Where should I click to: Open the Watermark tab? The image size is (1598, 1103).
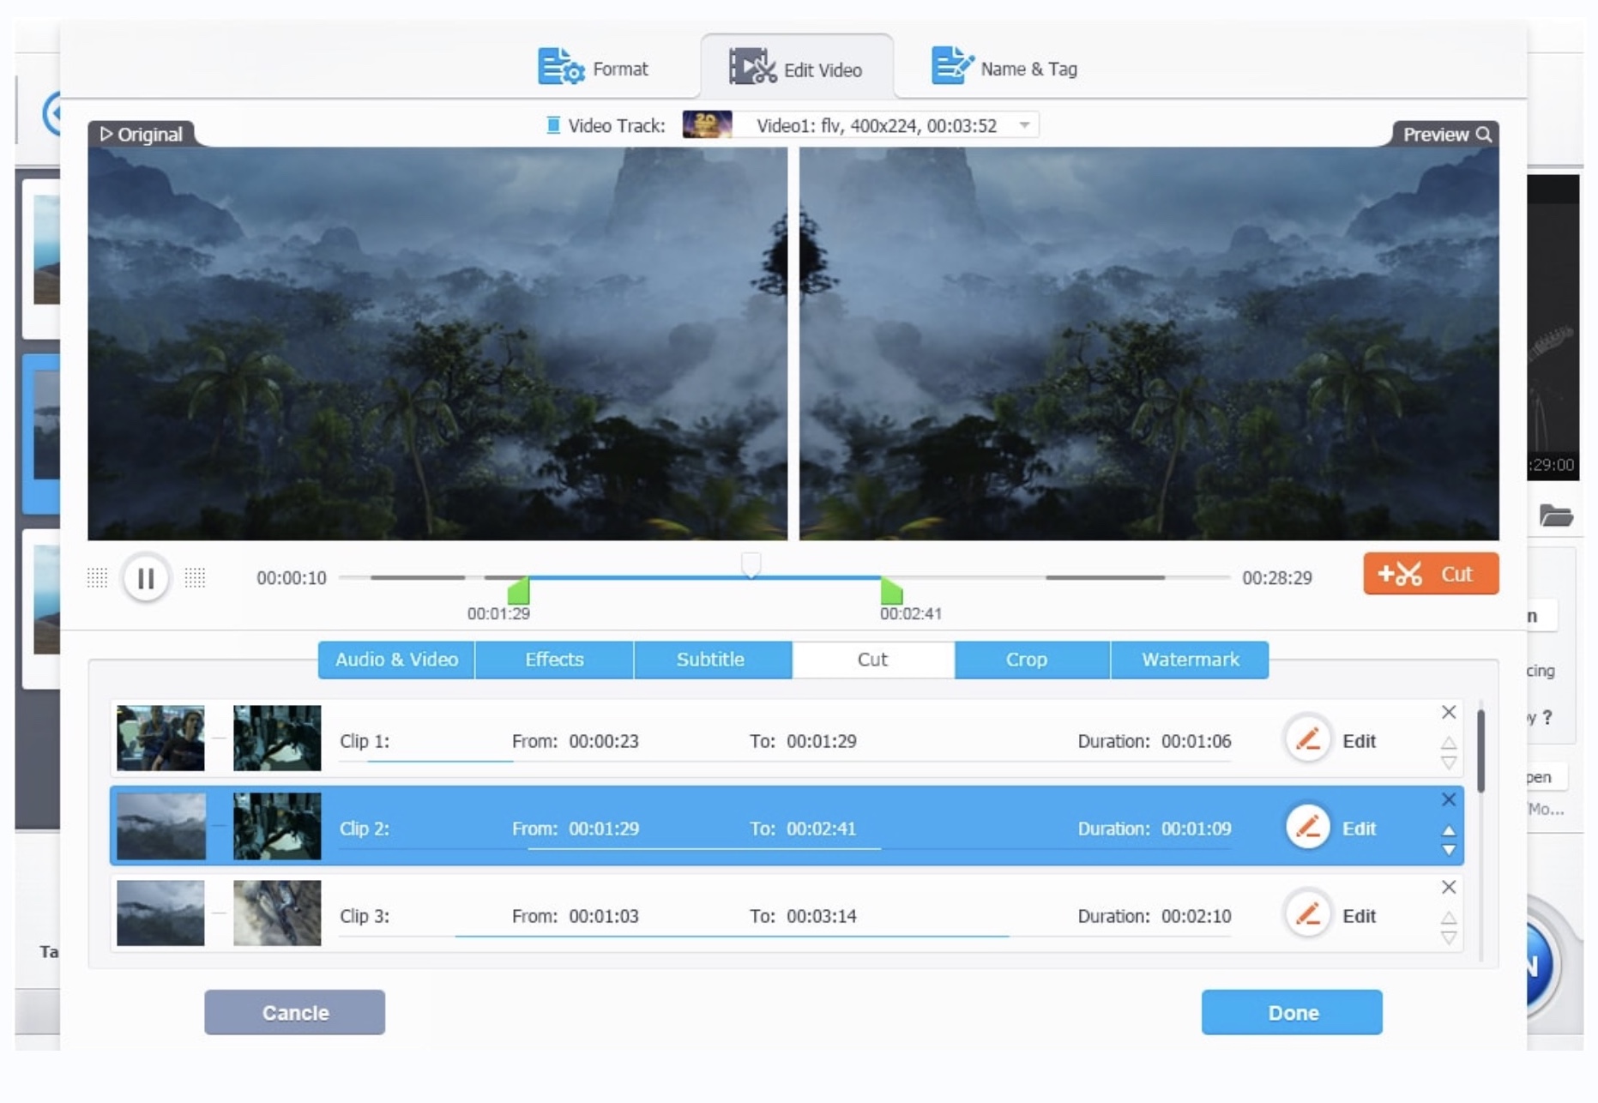(1190, 660)
